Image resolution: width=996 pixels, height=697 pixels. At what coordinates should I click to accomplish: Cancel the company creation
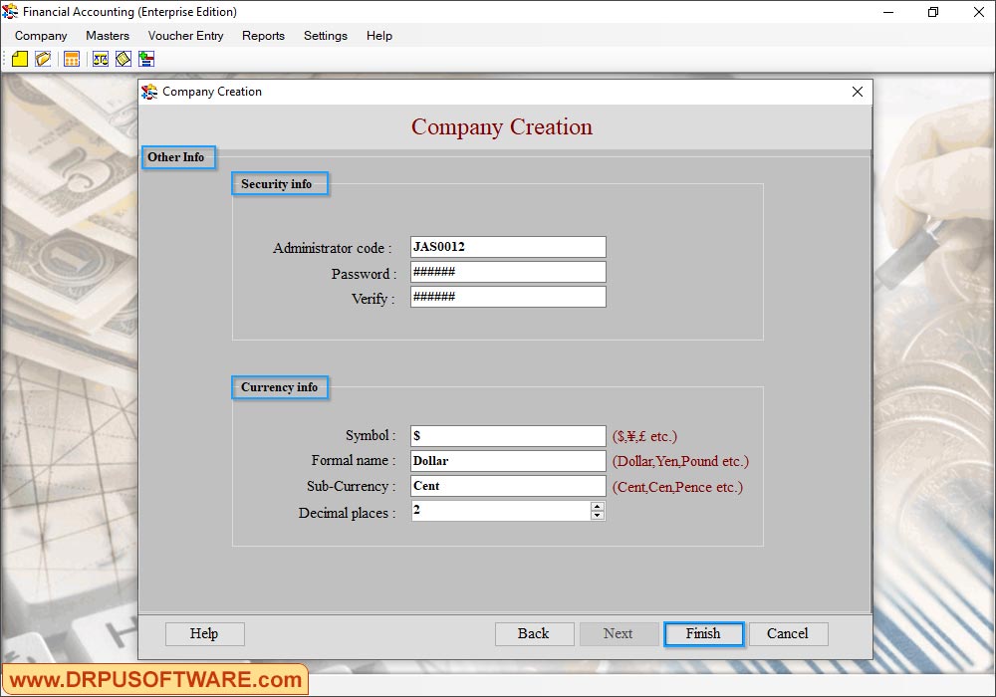coord(788,634)
